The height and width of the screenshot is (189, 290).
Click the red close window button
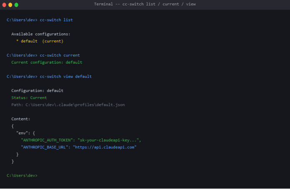point(4,5)
